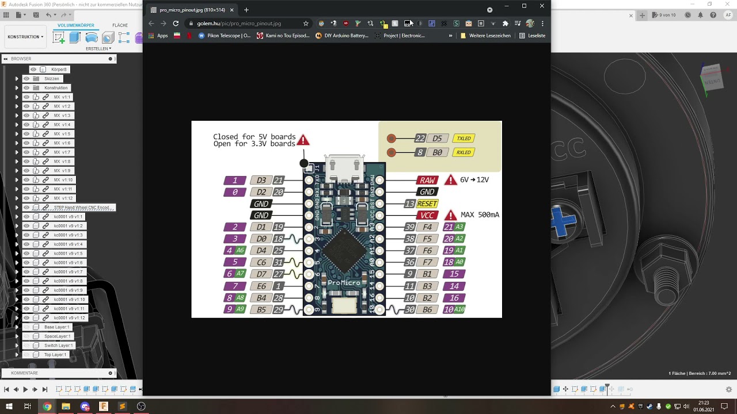Image resolution: width=737 pixels, height=414 pixels.
Task: Open the DIY Arduino Battery bookmark
Action: coord(342,36)
